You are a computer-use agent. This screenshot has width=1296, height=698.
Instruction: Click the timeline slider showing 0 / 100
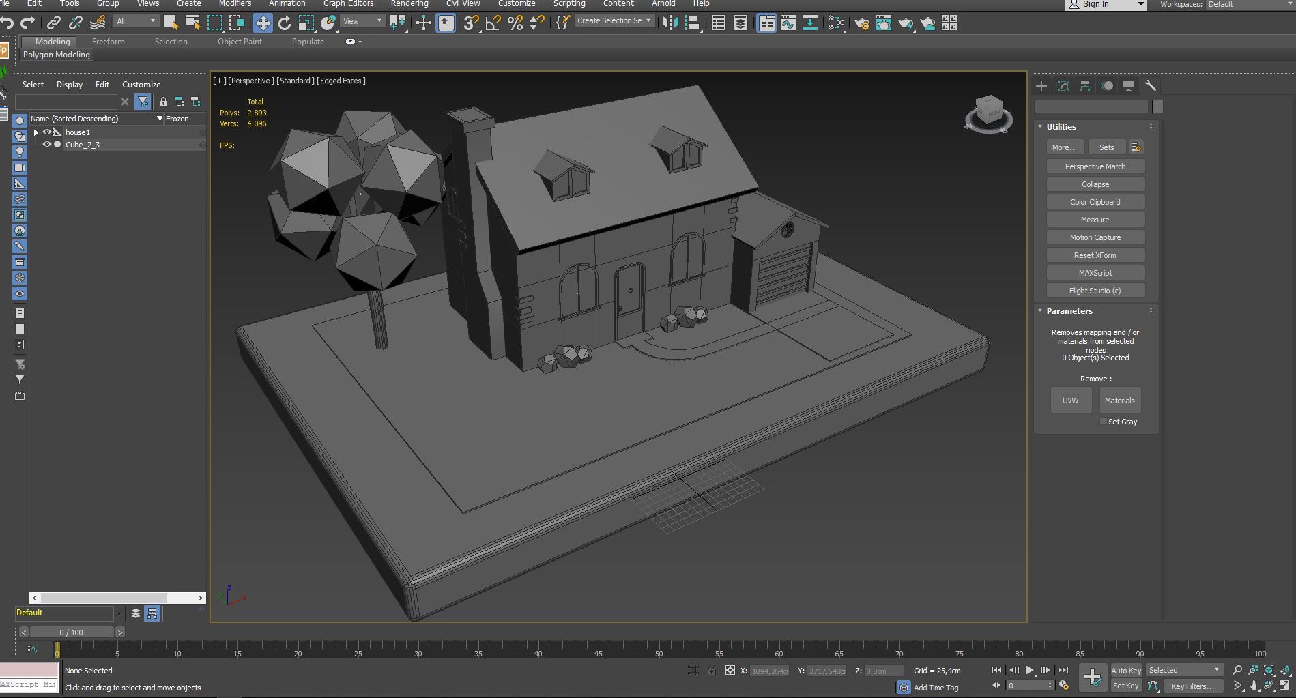tap(71, 632)
